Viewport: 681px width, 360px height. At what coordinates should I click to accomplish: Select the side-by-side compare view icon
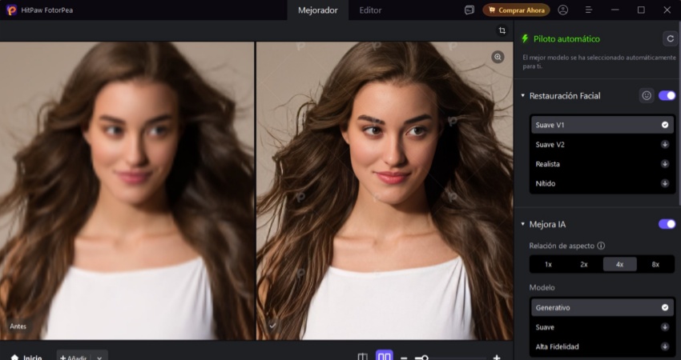(385, 357)
